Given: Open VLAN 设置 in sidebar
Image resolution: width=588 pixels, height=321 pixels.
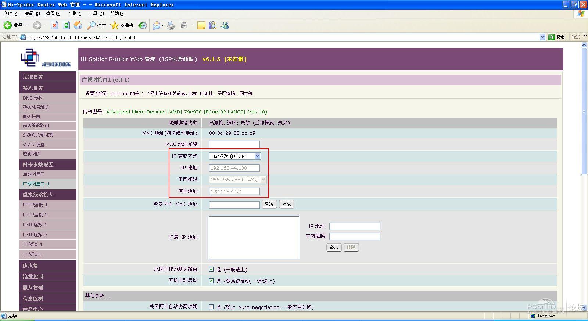Looking at the screenshot, I should coord(48,144).
